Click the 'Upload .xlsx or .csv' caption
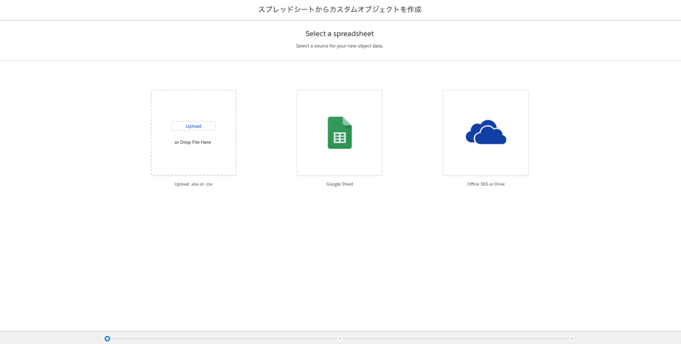Image resolution: width=681 pixels, height=344 pixels. (x=194, y=184)
